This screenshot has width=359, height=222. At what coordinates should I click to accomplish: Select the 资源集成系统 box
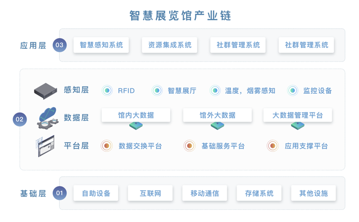point(169,45)
